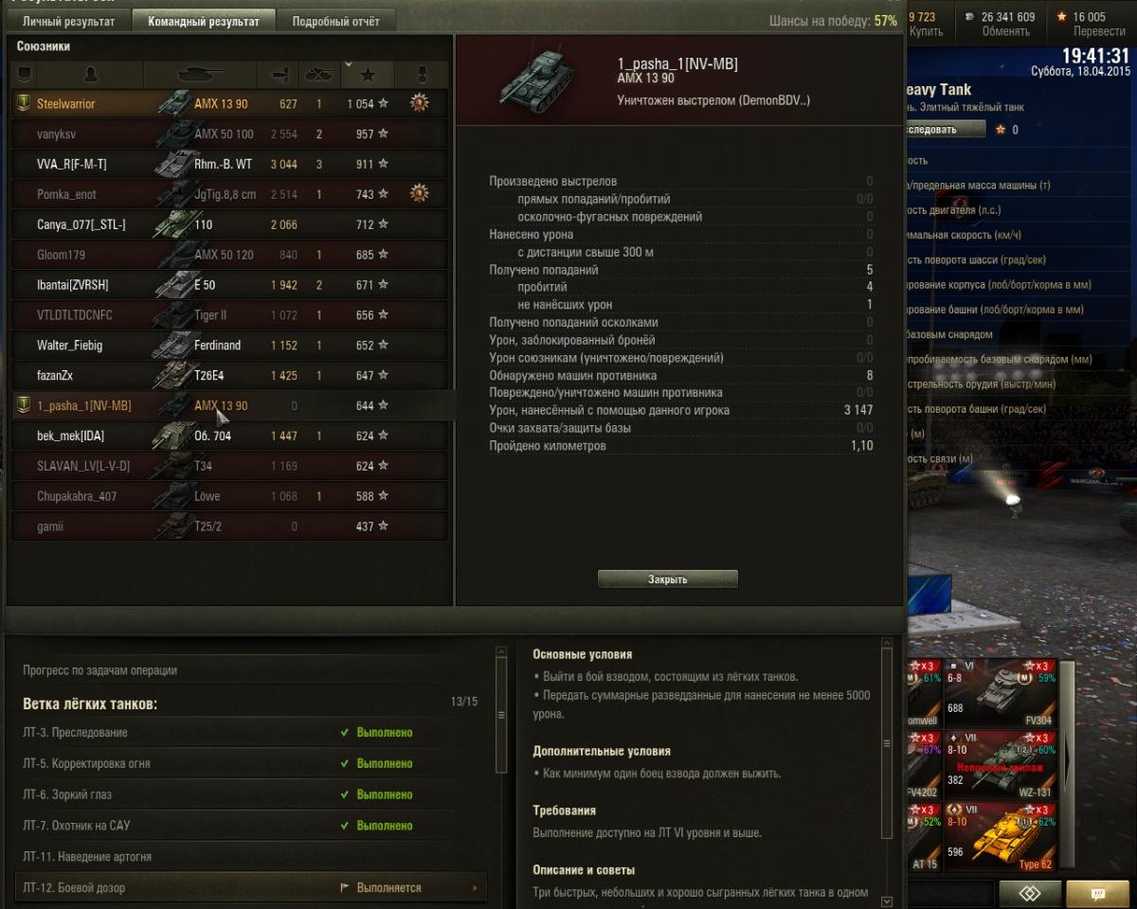This screenshot has width=1137, height=909.
Task: Sort allies by medals column icon
Action: tap(422, 74)
